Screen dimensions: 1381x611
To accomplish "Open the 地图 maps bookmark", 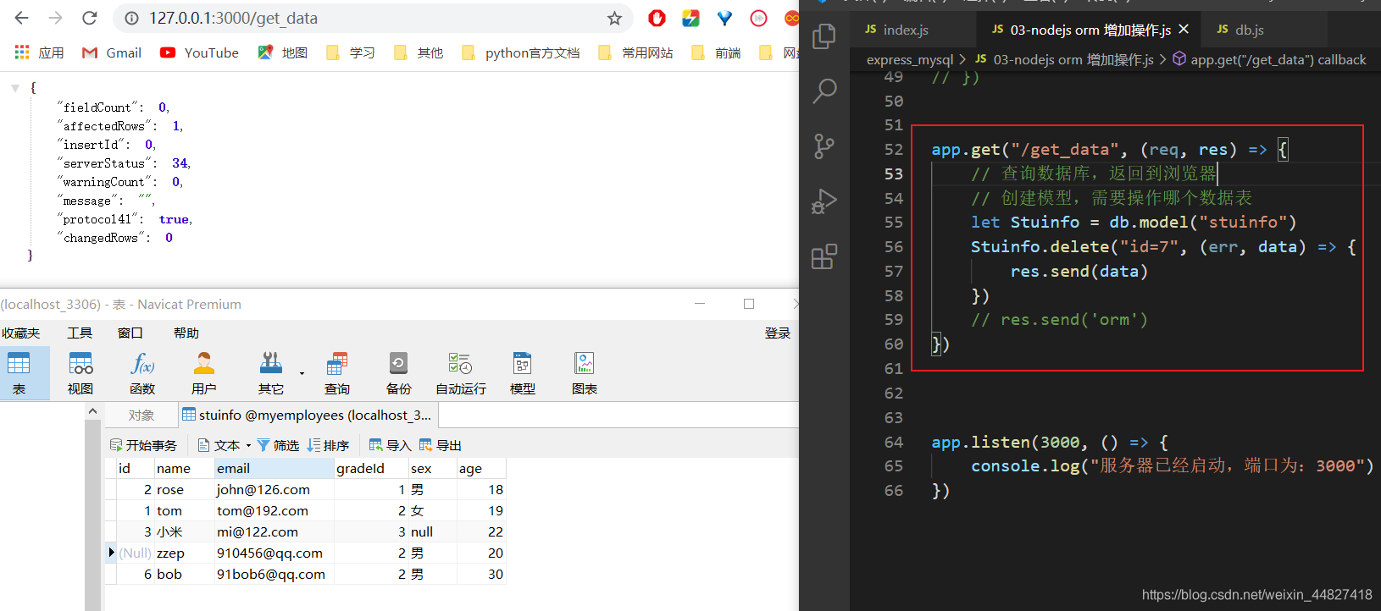I will click(283, 52).
